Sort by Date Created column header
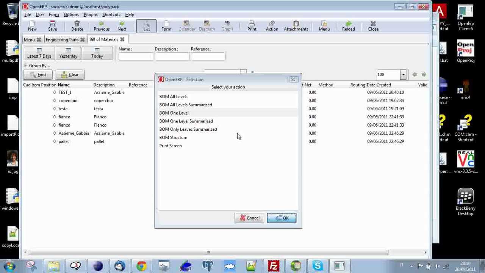The width and height of the screenshot is (485, 273). pos(379,85)
